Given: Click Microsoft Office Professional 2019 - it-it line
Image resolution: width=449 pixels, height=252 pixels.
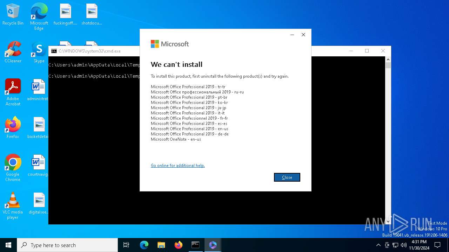Looking at the screenshot, I should pos(188,113).
